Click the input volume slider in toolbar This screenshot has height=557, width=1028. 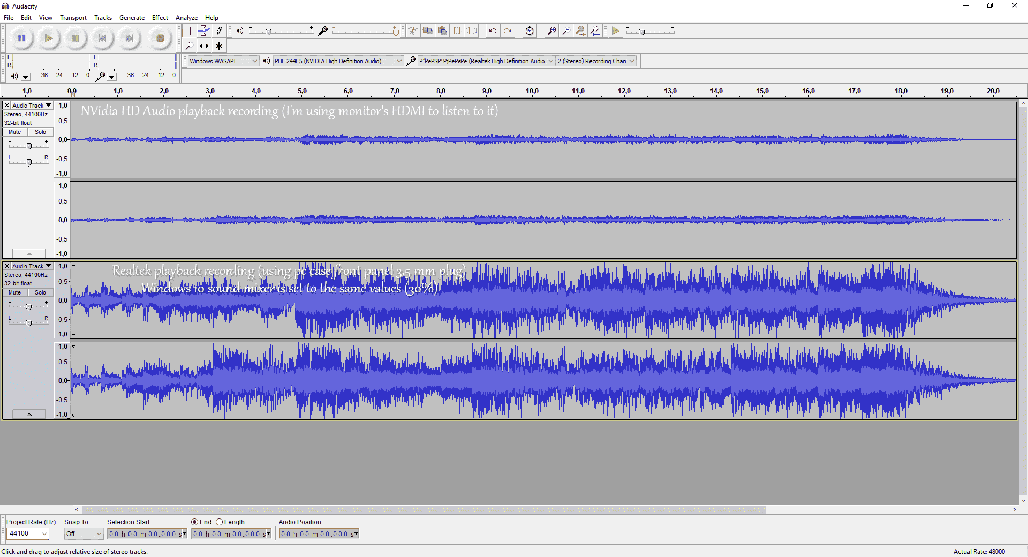(x=365, y=31)
